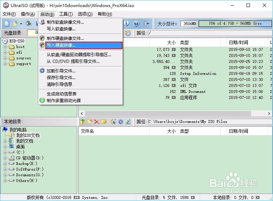Click the 3506MB total size field
273x201 pixels.
tap(189, 23)
